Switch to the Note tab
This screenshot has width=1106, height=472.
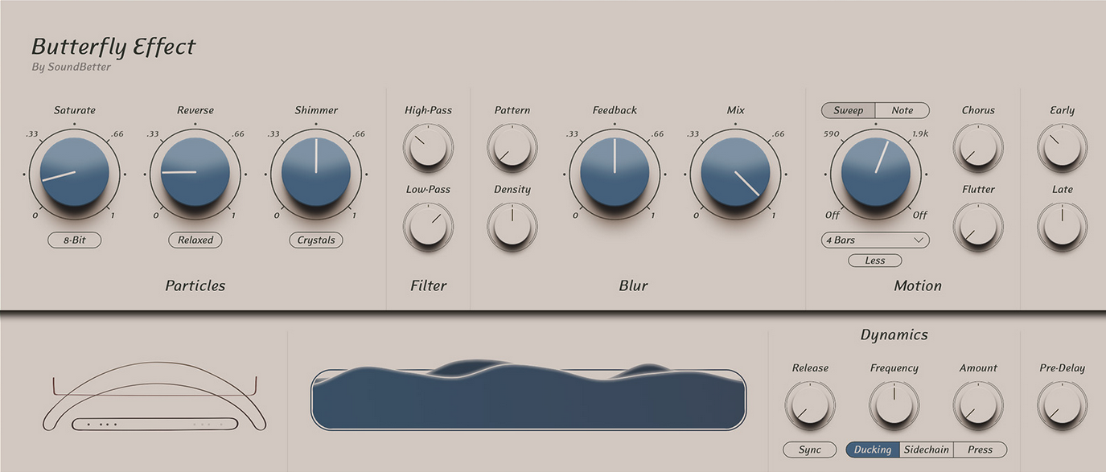point(902,110)
